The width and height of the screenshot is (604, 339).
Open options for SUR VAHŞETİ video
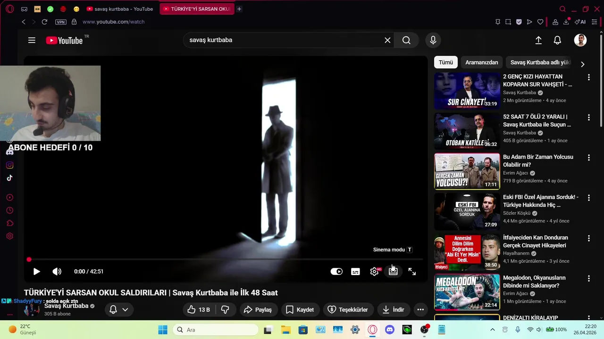[588, 77]
